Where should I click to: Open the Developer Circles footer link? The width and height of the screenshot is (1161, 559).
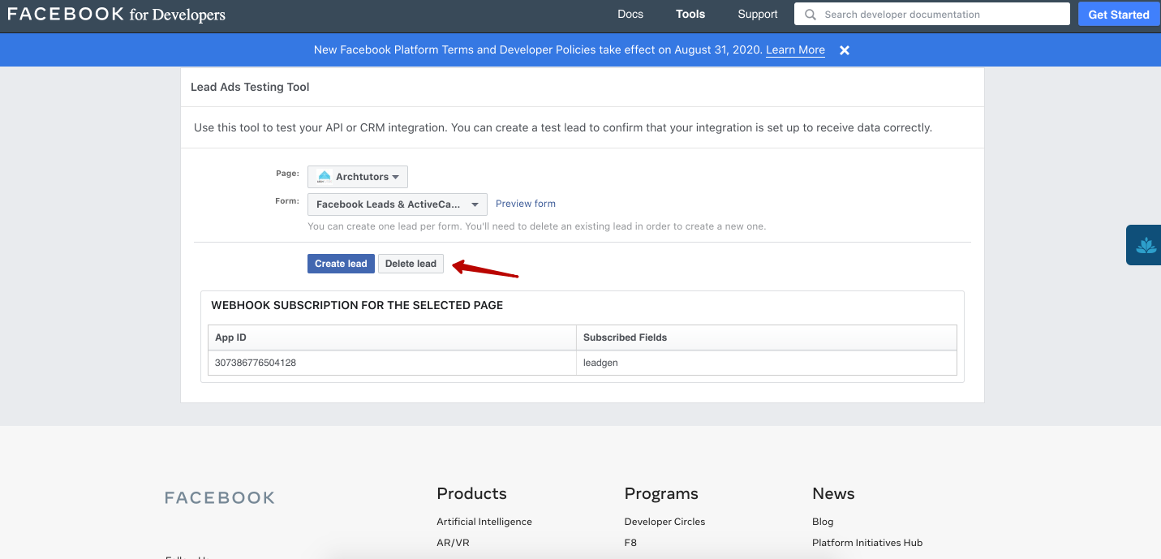665,522
